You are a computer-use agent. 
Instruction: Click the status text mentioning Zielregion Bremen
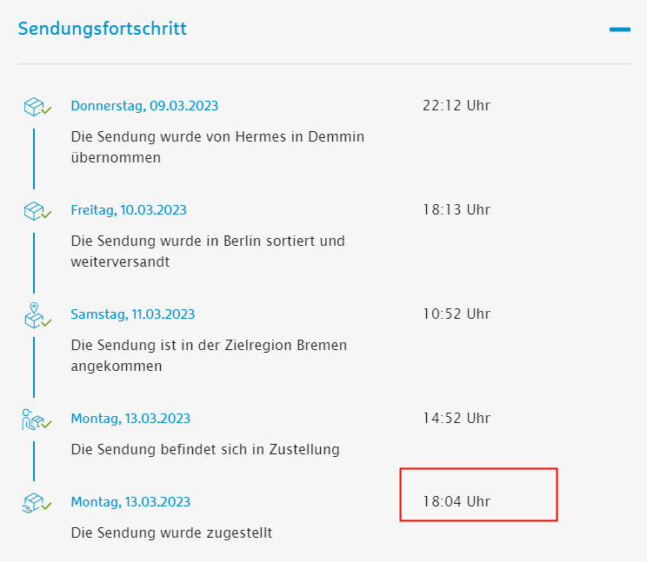pos(209,355)
